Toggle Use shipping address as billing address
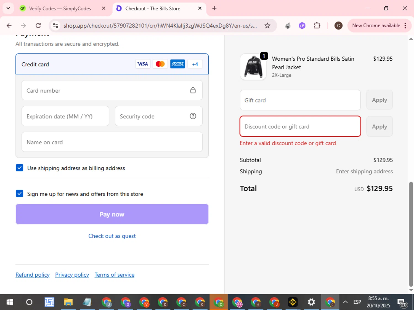414x310 pixels. coord(20,168)
